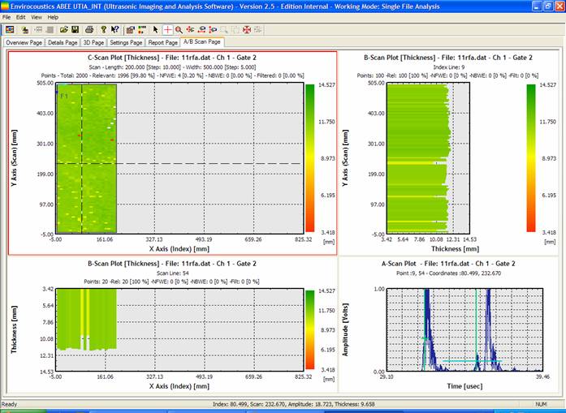Click the red four-arrow pan icon
Screen dimensions: 566x413
tap(190, 29)
